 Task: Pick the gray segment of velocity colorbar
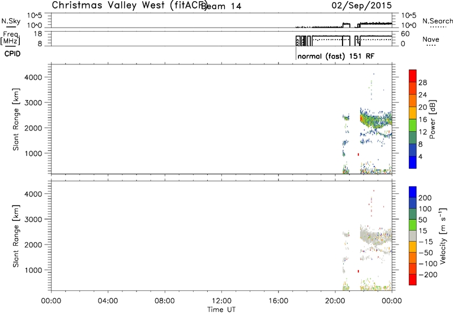tap(413, 236)
